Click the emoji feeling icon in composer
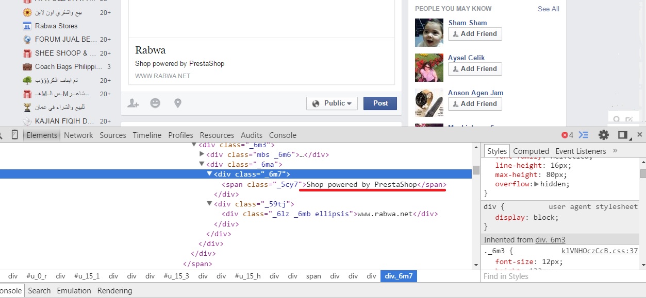 tap(155, 103)
